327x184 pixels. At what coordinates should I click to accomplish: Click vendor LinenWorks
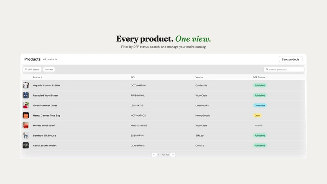pos(202,105)
